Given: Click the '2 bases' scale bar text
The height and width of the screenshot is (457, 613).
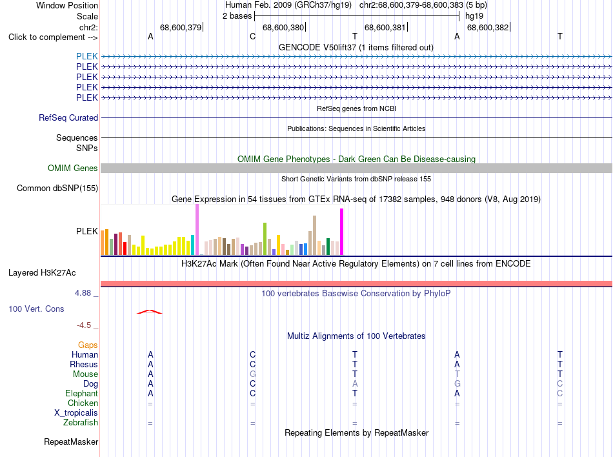Looking at the screenshot, I should pyautogui.click(x=237, y=16).
